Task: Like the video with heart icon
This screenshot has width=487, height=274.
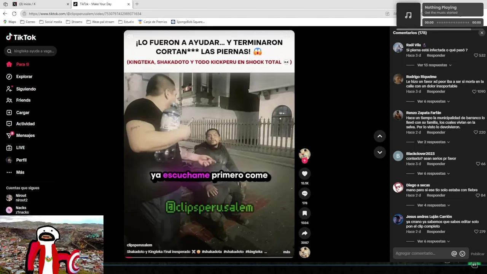Action: [304, 174]
